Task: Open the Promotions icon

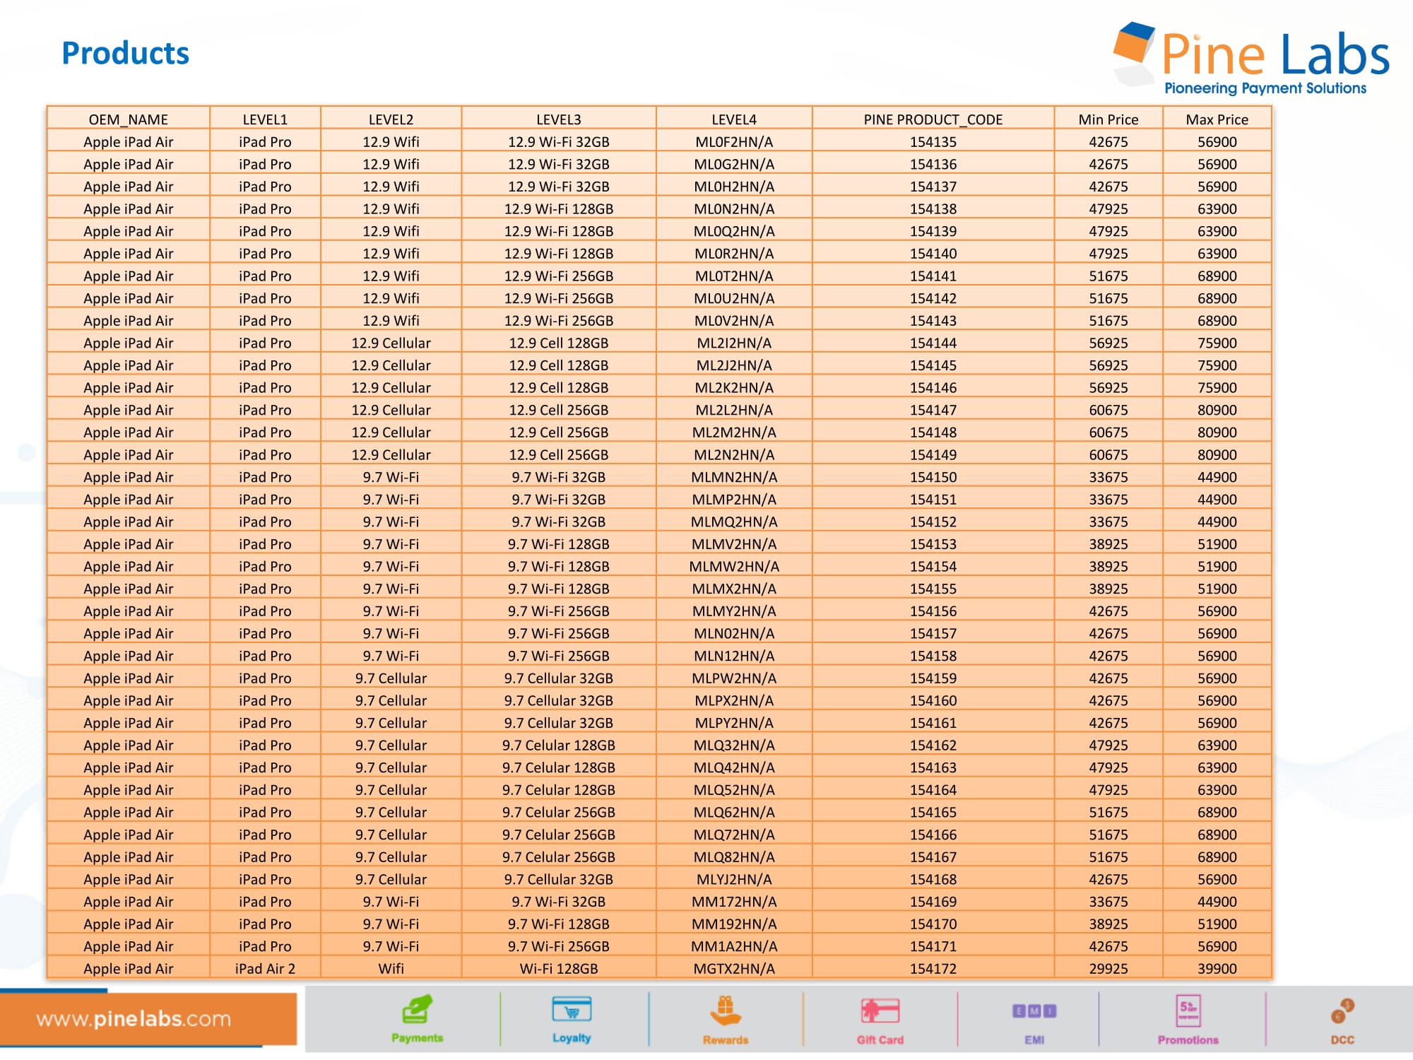Action: (x=1188, y=1012)
